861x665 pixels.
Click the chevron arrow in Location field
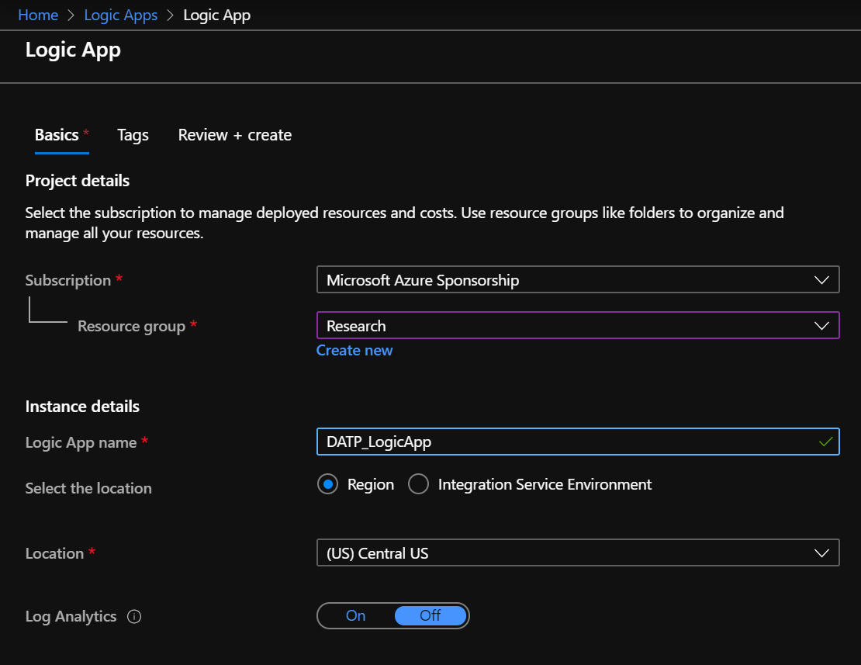point(822,553)
